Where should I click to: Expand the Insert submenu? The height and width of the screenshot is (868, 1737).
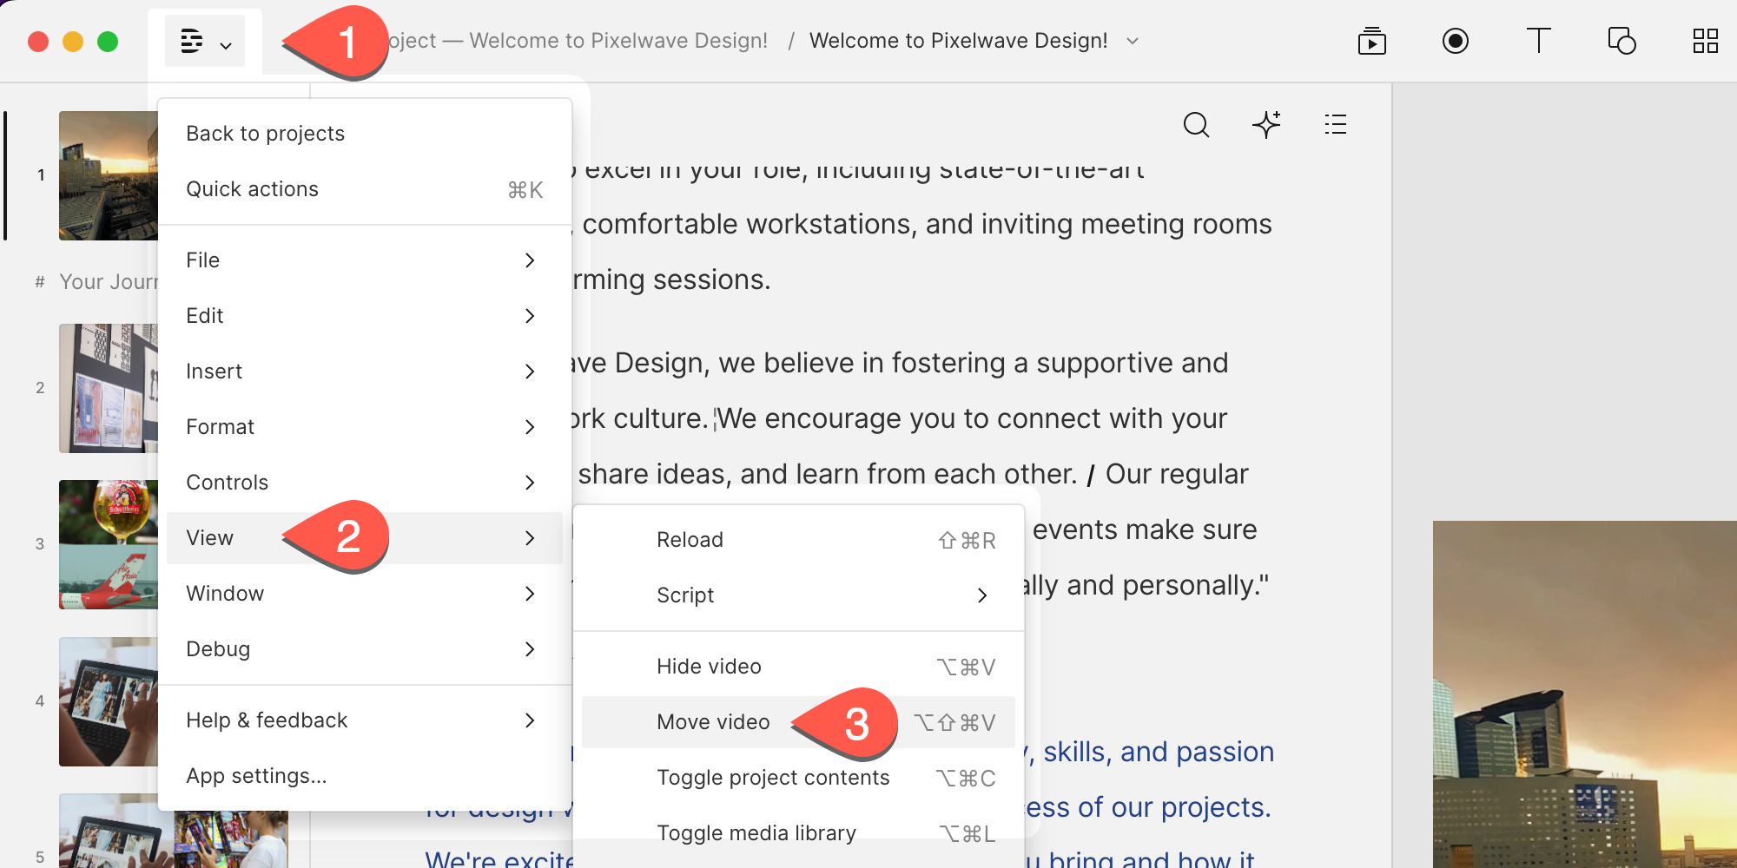click(x=365, y=372)
